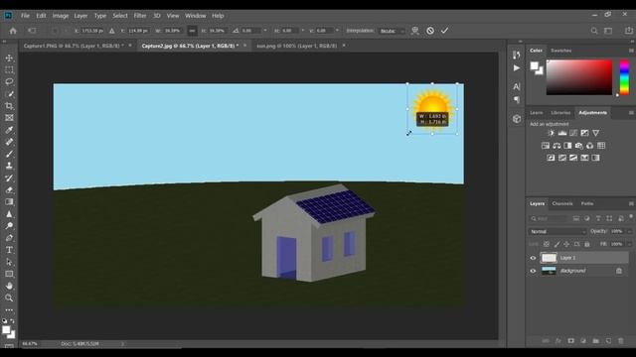Viewport: 636px width, 357px height.
Task: Toggle the maintain aspect ratio link
Action: (192, 31)
